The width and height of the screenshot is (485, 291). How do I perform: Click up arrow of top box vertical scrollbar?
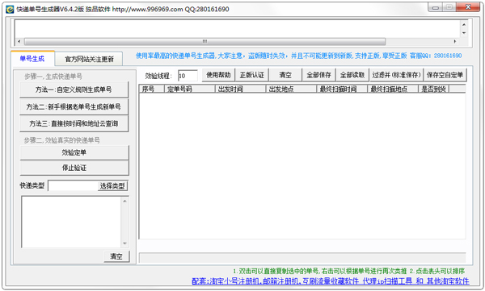(x=464, y=25)
